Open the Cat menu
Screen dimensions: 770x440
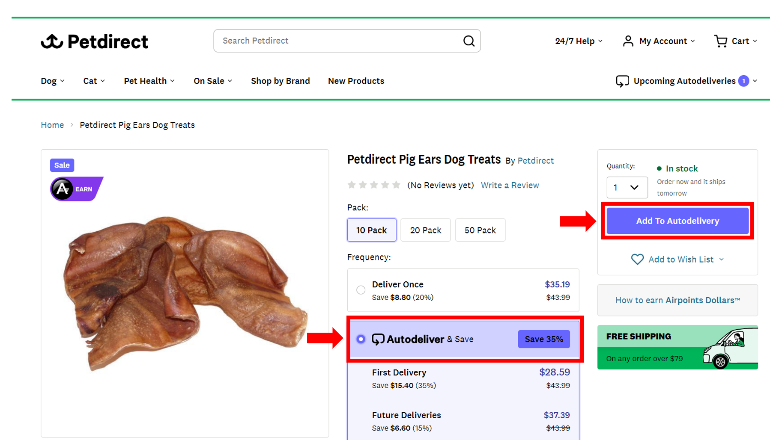(x=94, y=81)
